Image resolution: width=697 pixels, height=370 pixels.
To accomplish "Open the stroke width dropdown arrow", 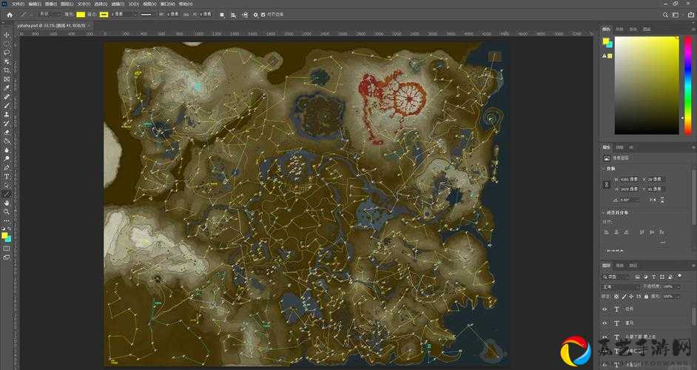I will click(x=135, y=15).
